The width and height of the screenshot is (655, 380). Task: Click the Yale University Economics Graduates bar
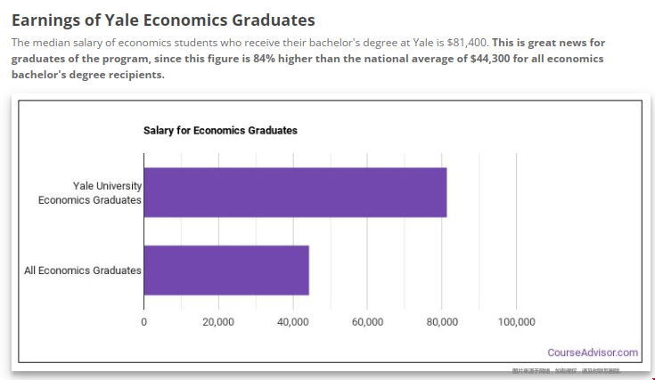click(x=295, y=192)
